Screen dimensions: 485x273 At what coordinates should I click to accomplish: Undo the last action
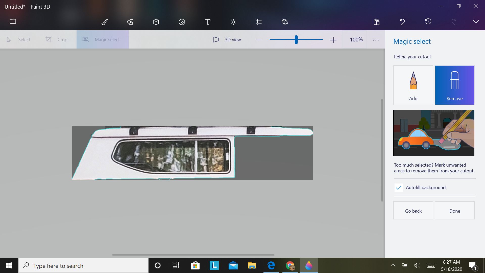402,22
